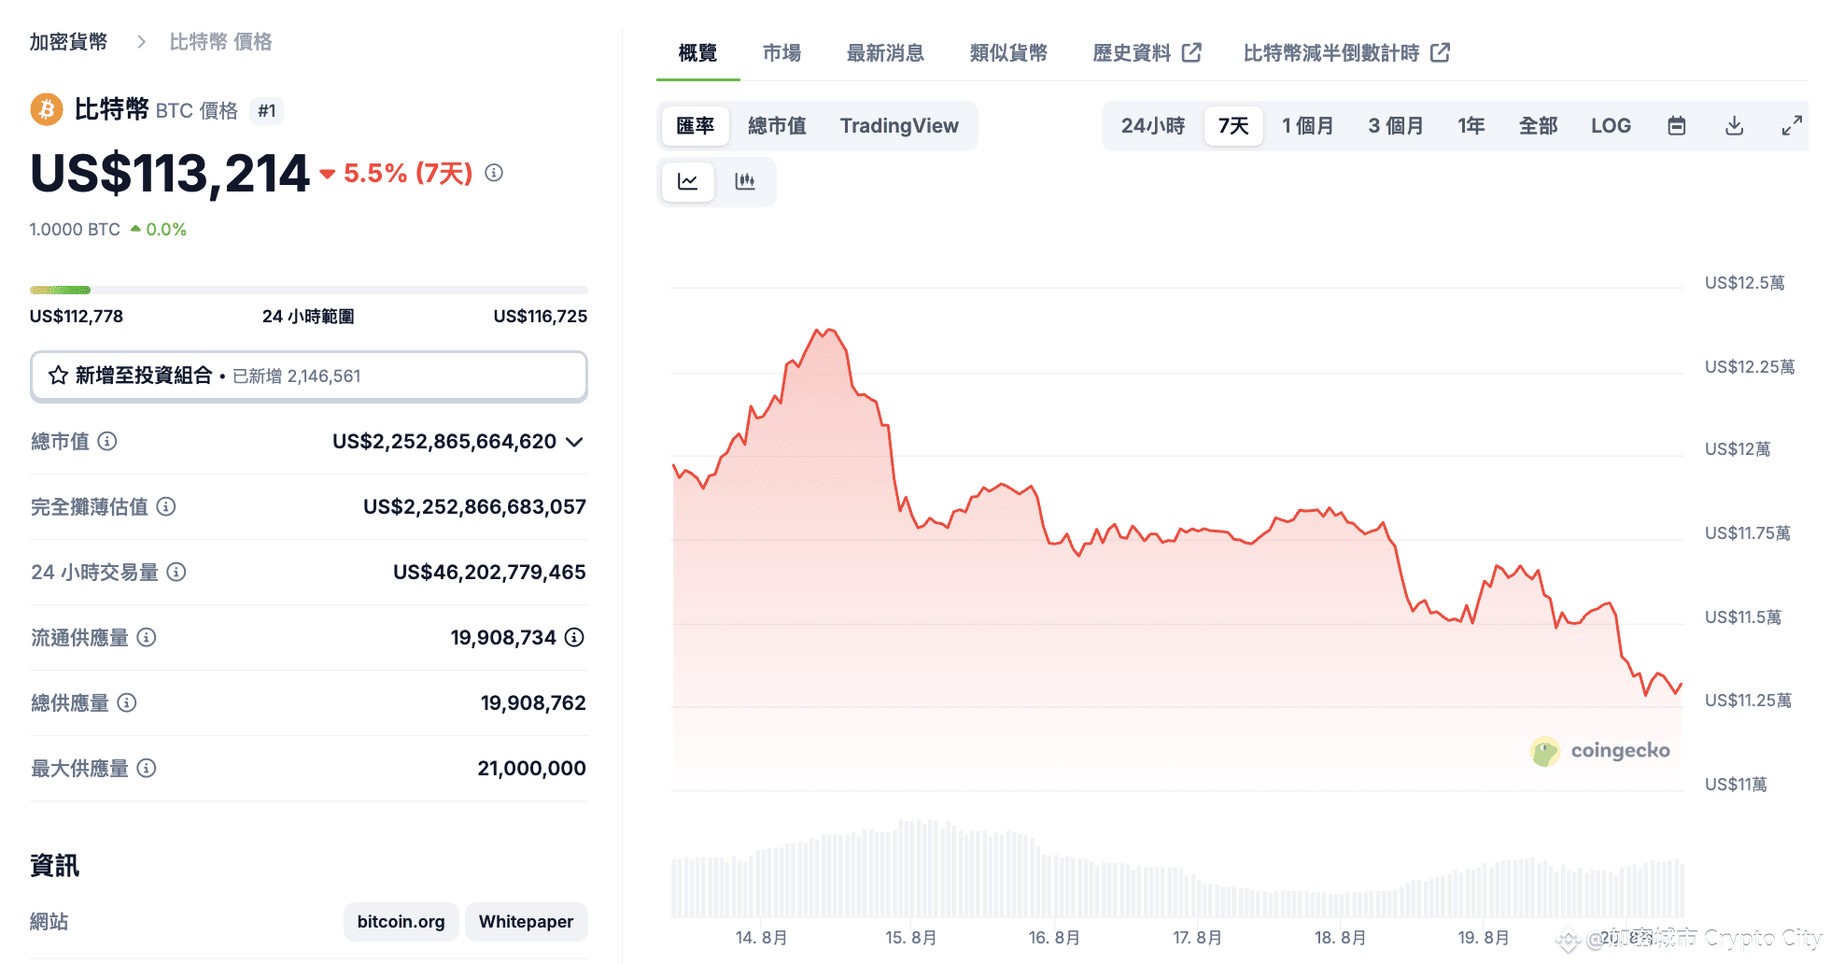
Task: Click external link icon beside 歷史資料
Action: click(1191, 52)
